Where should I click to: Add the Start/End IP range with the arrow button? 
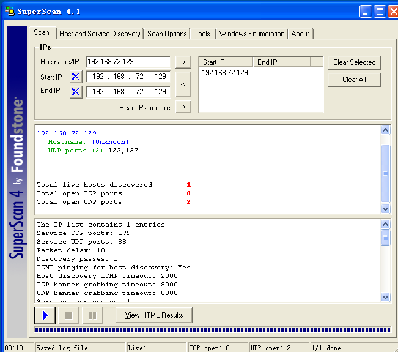click(x=183, y=84)
